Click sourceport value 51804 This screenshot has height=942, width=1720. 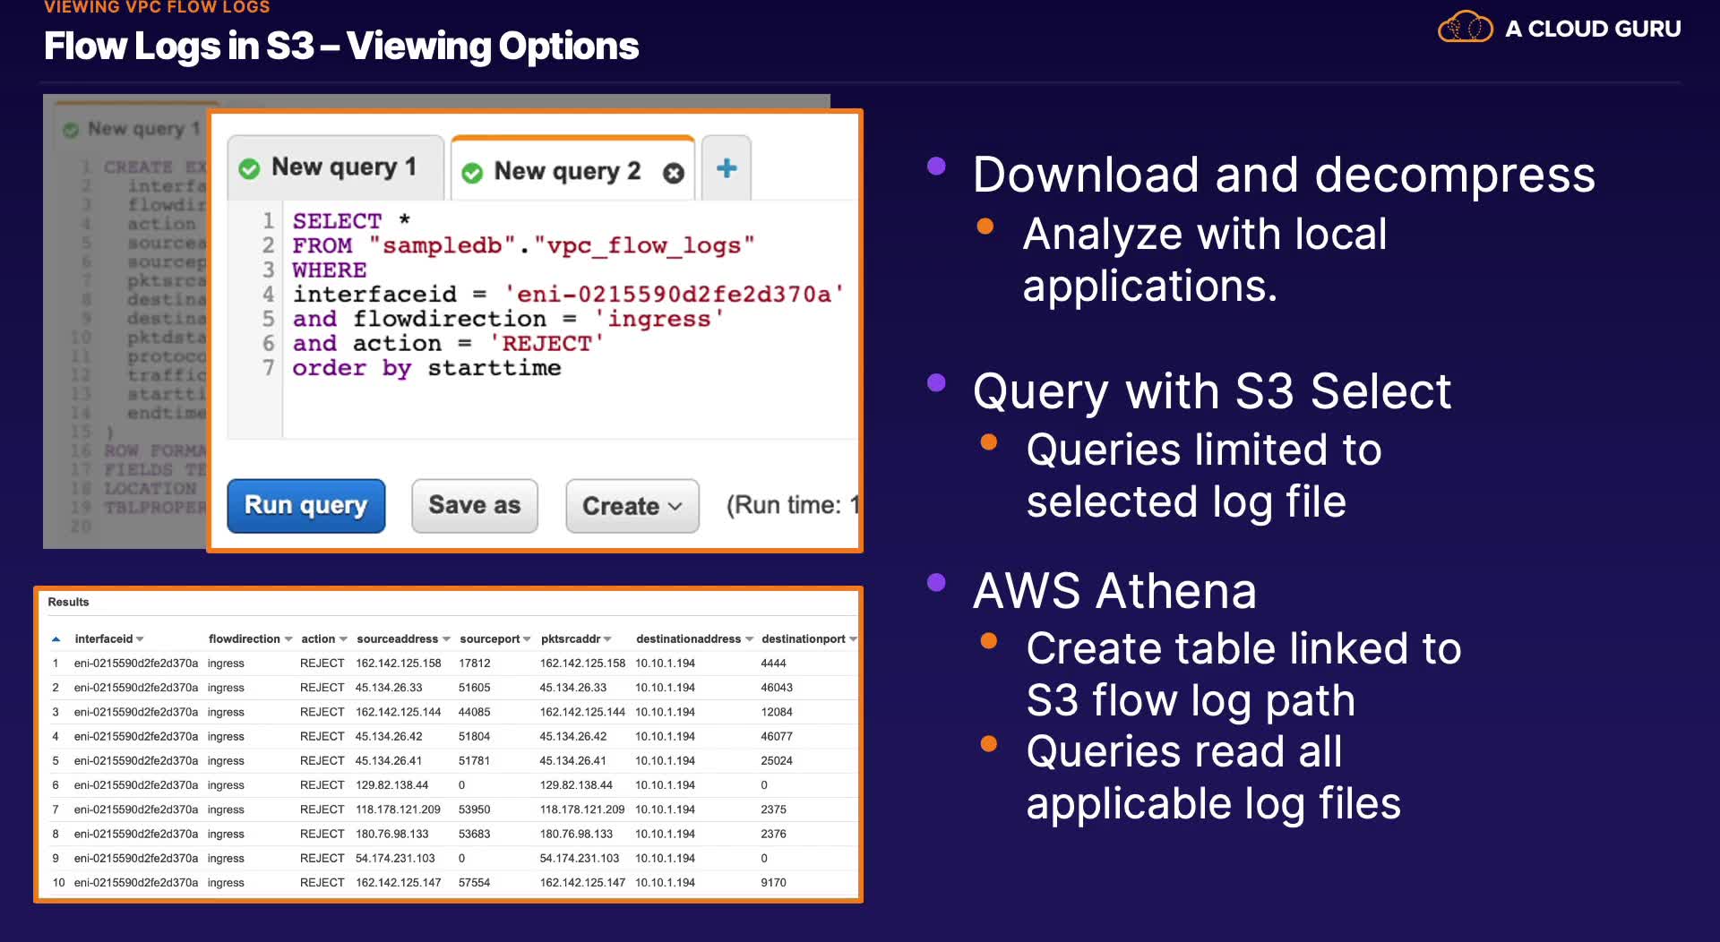point(475,736)
